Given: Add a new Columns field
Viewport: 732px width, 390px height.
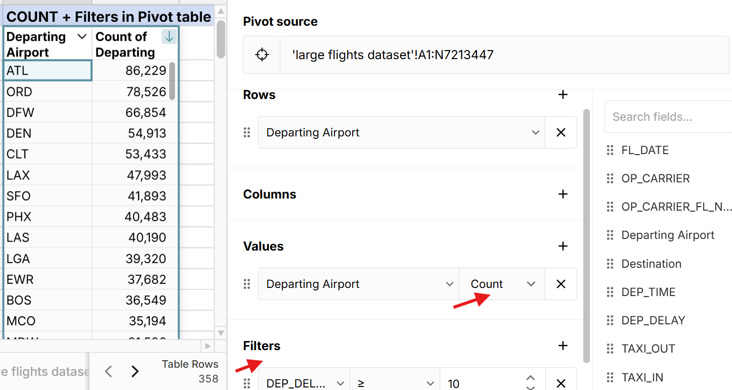Looking at the screenshot, I should [x=563, y=194].
